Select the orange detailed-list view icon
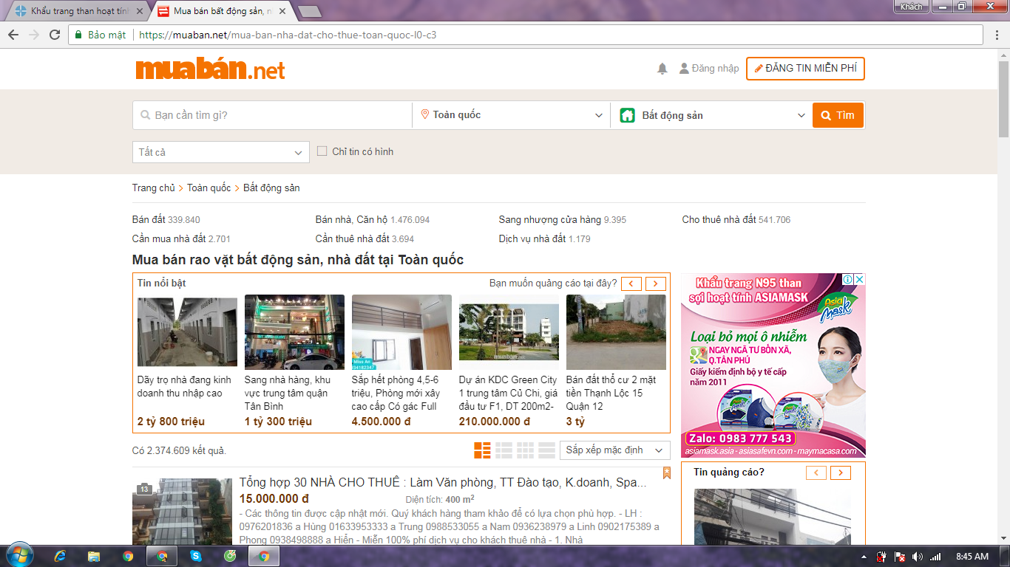Viewport: 1010px width, 567px height. (482, 450)
